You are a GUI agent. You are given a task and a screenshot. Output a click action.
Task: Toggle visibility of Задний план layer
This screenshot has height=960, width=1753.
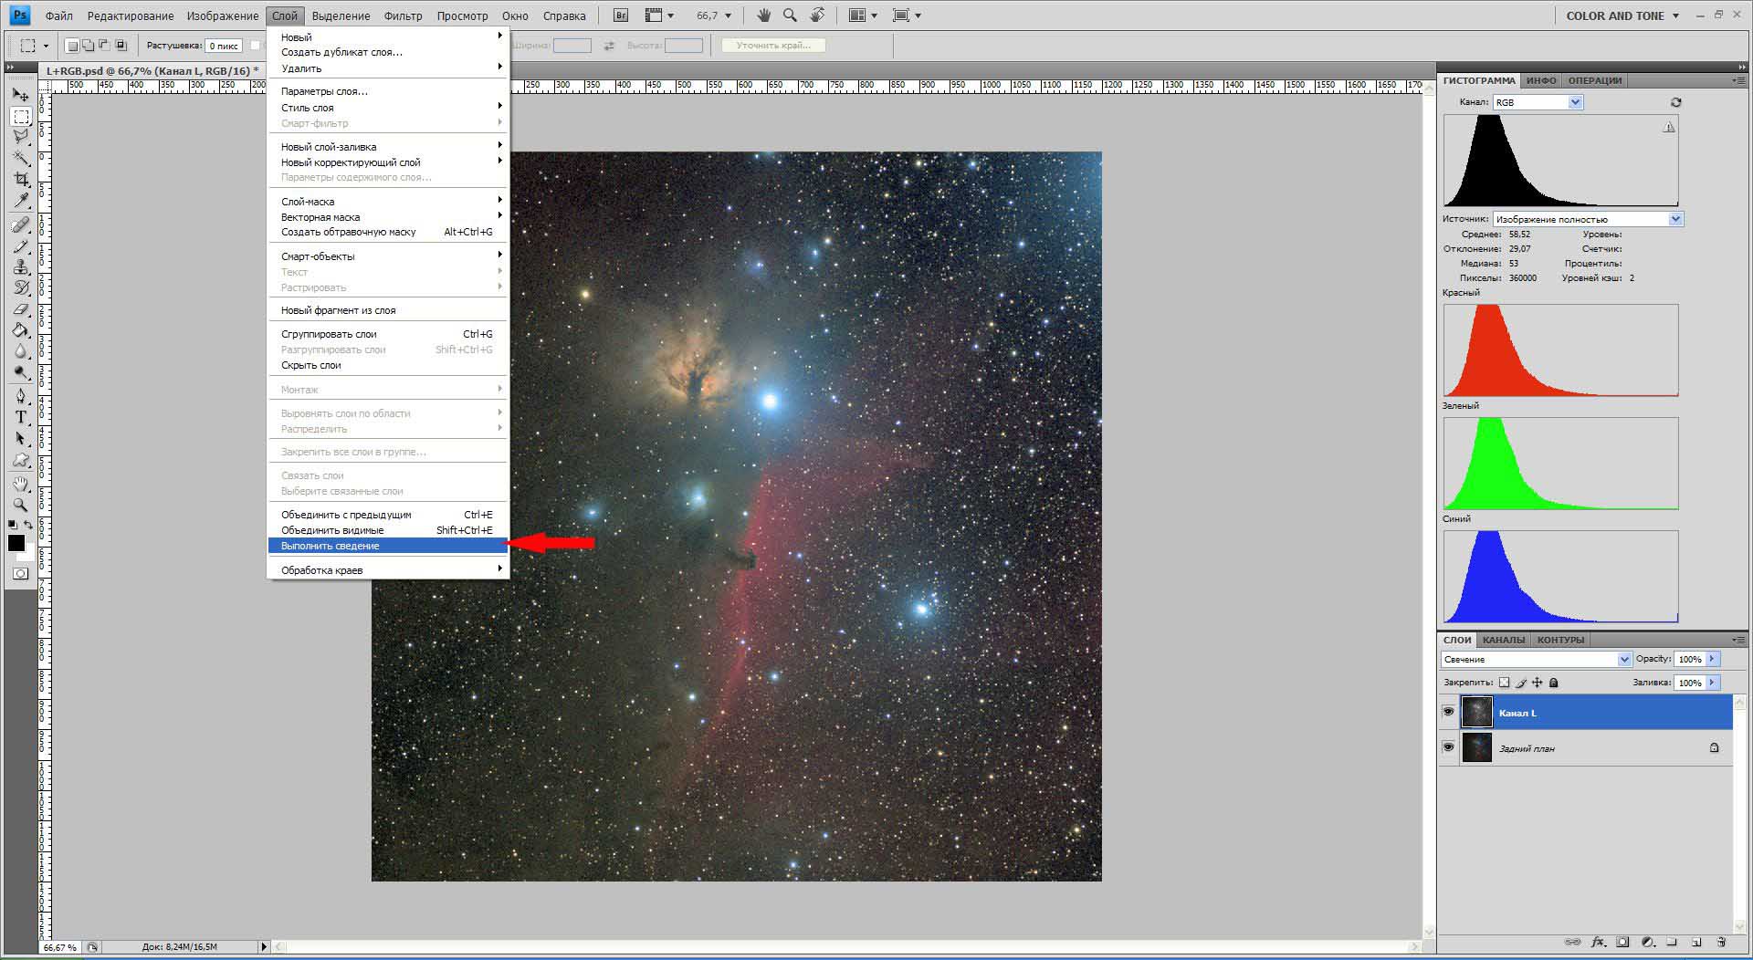pos(1448,747)
